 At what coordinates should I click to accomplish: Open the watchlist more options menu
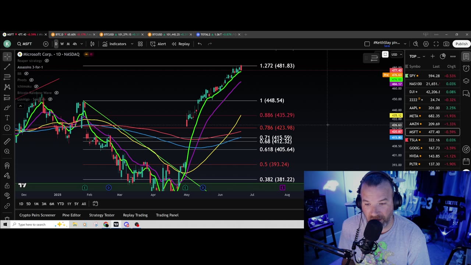click(453, 56)
